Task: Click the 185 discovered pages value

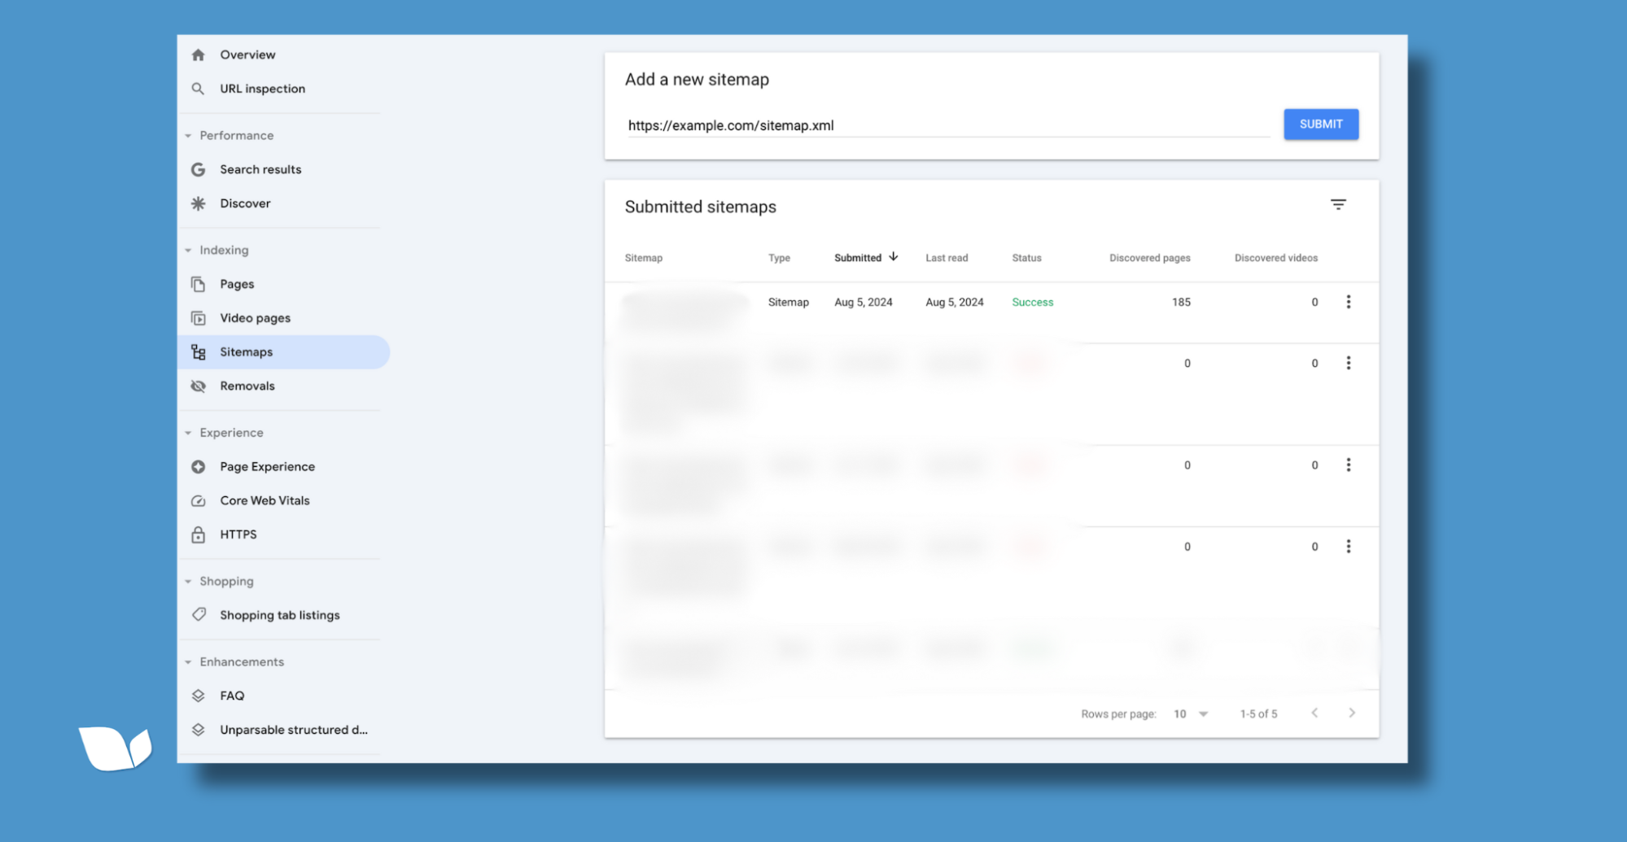Action: 1181,303
